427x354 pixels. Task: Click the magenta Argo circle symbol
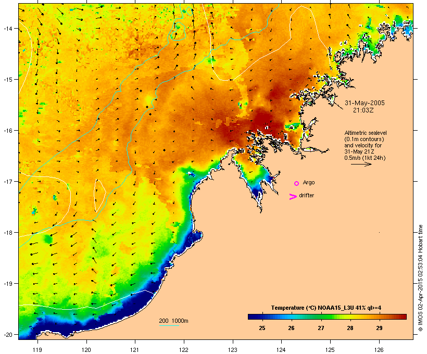(297, 183)
